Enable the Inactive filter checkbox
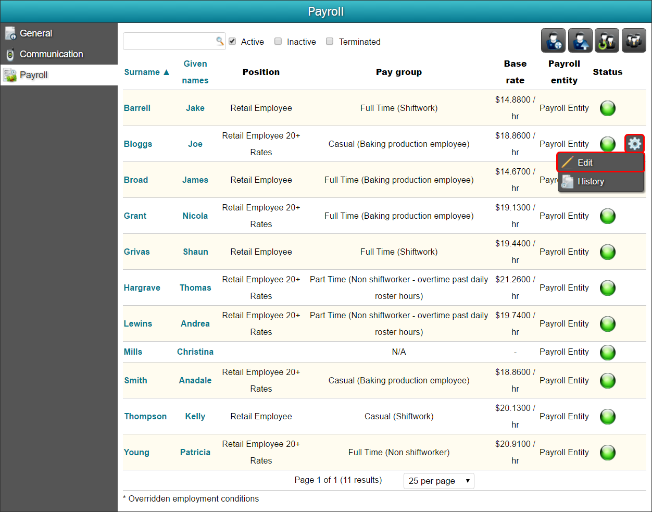Viewport: 652px width, 512px height. pos(278,41)
